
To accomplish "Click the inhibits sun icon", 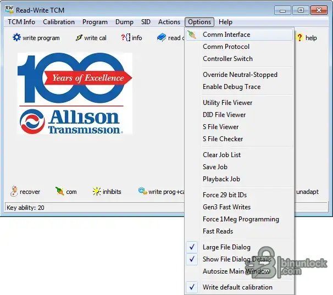I will (x=97, y=191).
